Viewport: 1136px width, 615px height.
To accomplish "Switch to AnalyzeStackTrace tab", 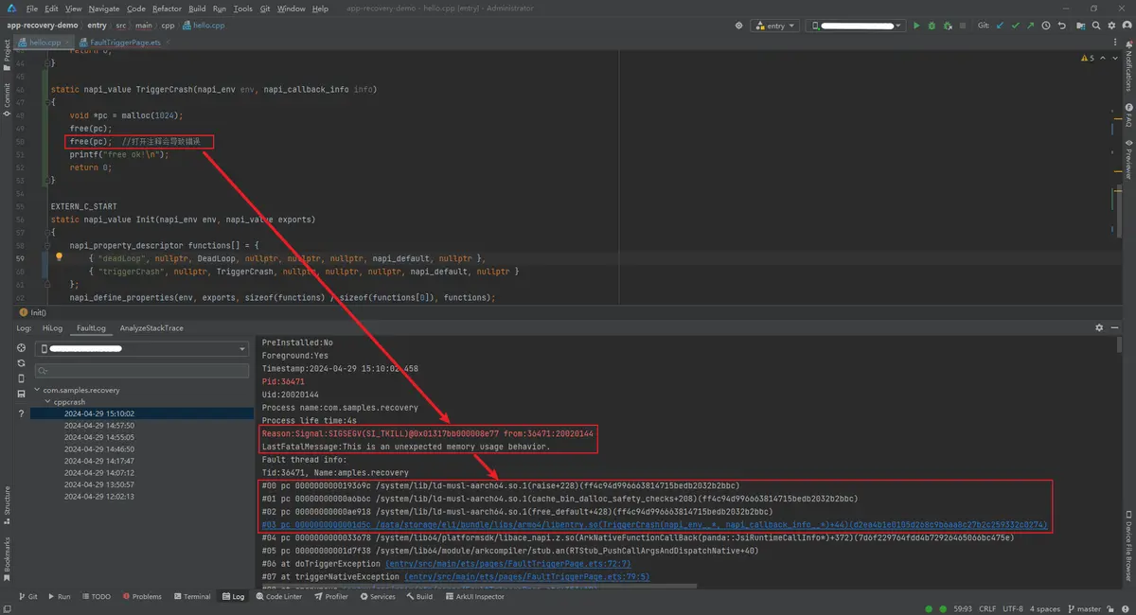I will coord(151,327).
